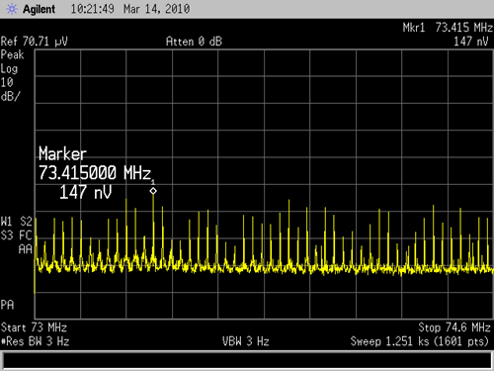Click the W1 S2 trace status label
Viewport: 494px width, 371px height.
click(x=17, y=222)
